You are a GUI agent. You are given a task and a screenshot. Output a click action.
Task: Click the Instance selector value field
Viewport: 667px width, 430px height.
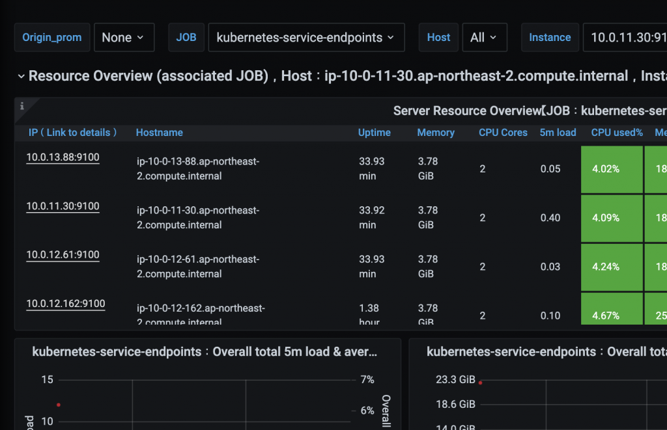[x=624, y=38]
